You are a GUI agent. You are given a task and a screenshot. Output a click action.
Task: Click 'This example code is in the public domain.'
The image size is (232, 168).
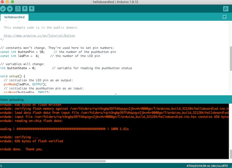click(41, 28)
